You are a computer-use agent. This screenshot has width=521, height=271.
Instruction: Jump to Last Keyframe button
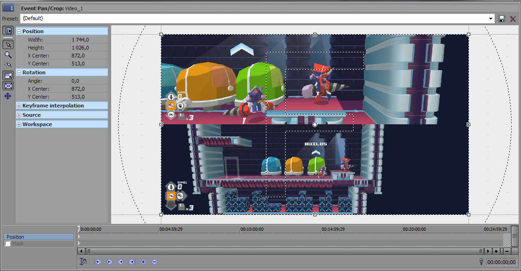click(132, 262)
